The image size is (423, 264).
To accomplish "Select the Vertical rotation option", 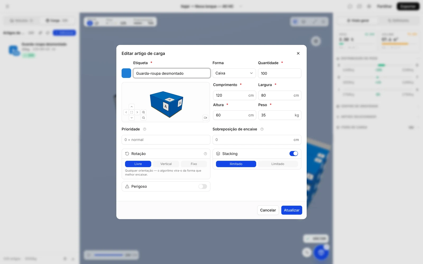I will (166, 164).
